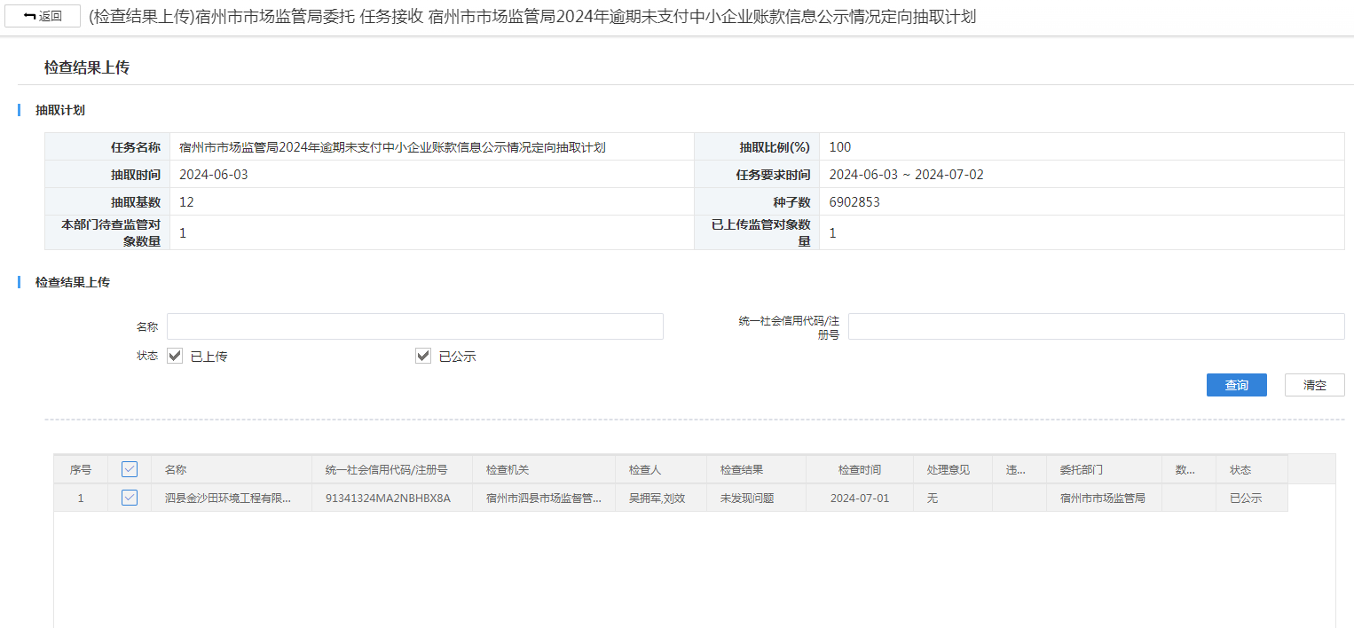1354x628 pixels.
Task: Select cell 宿州市泗县市场监督管...
Action: [x=544, y=498]
